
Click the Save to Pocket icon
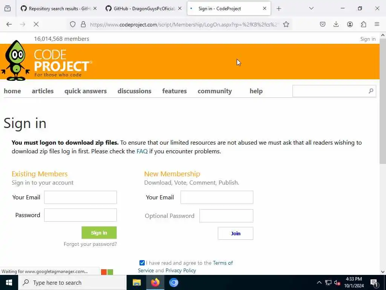point(323,24)
